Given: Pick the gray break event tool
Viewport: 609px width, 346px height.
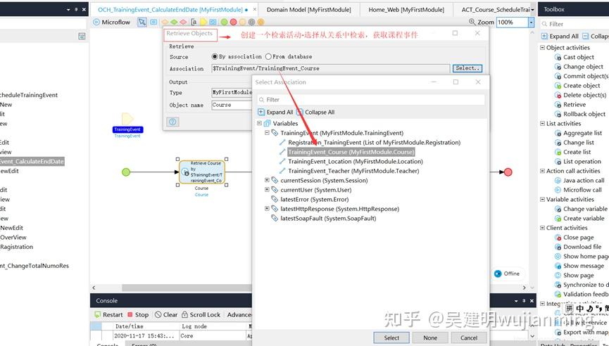Looking at the screenshot, I should 251,22.
